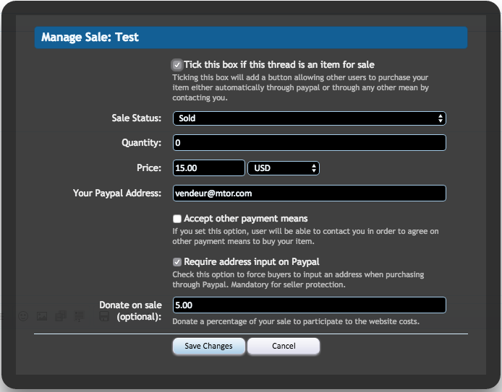502x392 pixels.
Task: Click the Save Changes button
Action: [x=208, y=347]
